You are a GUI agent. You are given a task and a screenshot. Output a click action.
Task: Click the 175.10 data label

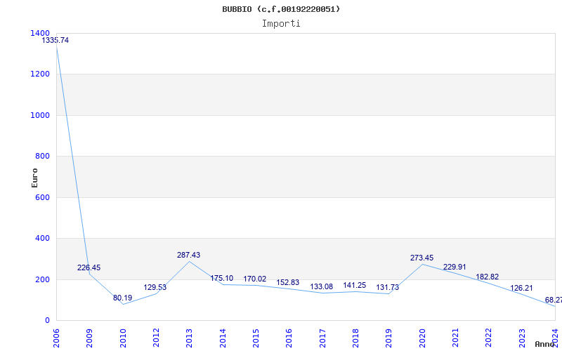pyautogui.click(x=221, y=278)
